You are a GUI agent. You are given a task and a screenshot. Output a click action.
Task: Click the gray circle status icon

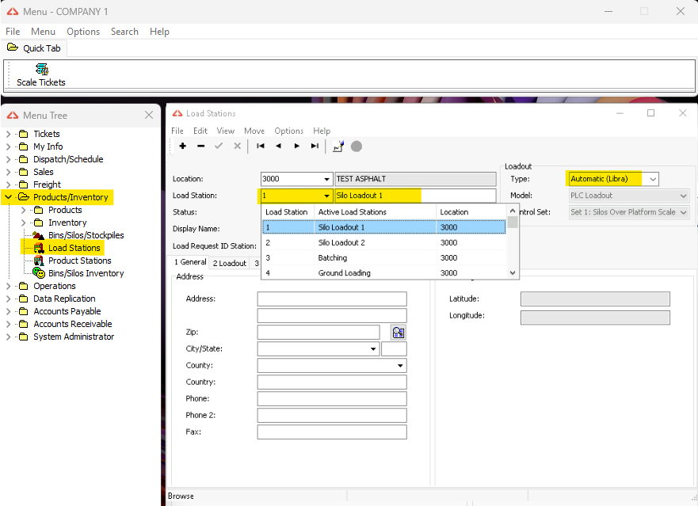click(x=357, y=146)
